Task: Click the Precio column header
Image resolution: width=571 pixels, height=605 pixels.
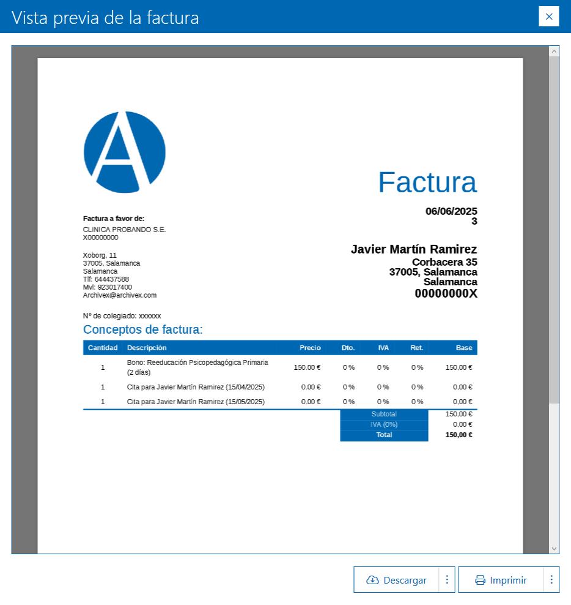Action: tap(310, 347)
